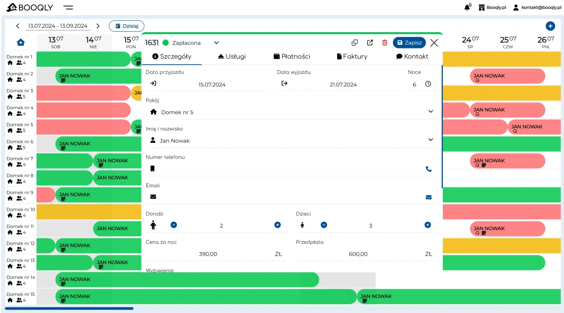Viewport: 564px width, 313px height.
Task: Open the Faktury tab
Action: [x=352, y=56]
